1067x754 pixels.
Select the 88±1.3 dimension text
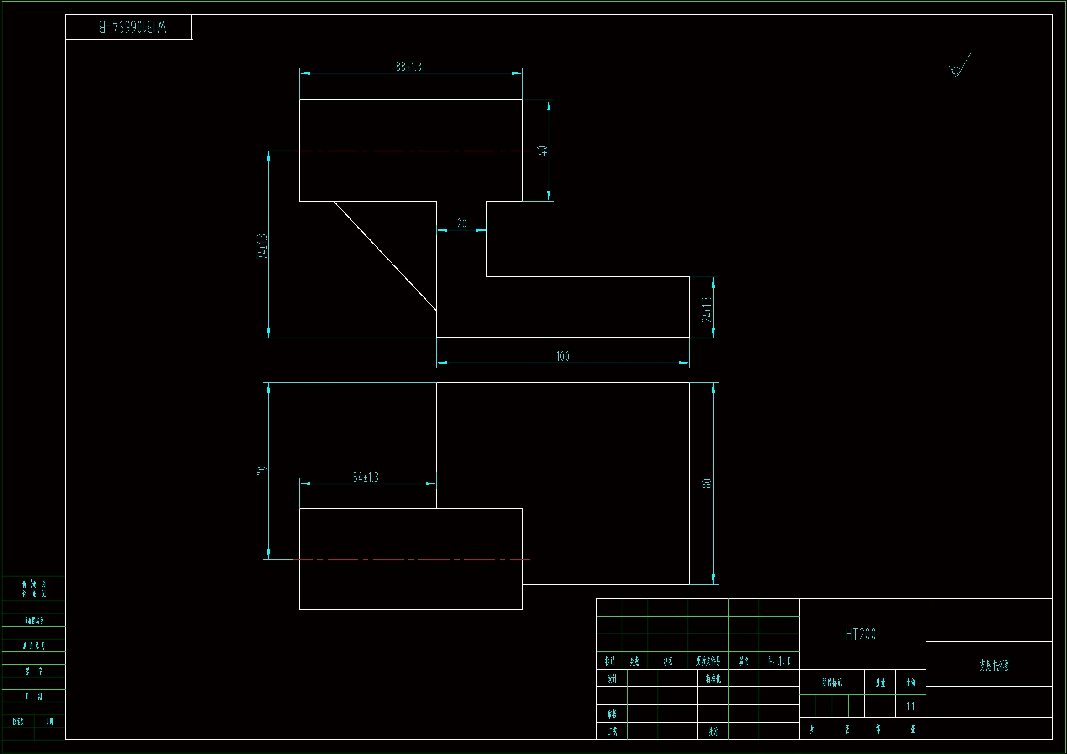click(408, 67)
